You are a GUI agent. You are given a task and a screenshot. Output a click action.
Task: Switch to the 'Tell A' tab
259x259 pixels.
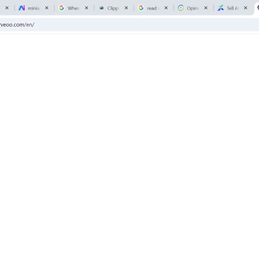pyautogui.click(x=233, y=8)
